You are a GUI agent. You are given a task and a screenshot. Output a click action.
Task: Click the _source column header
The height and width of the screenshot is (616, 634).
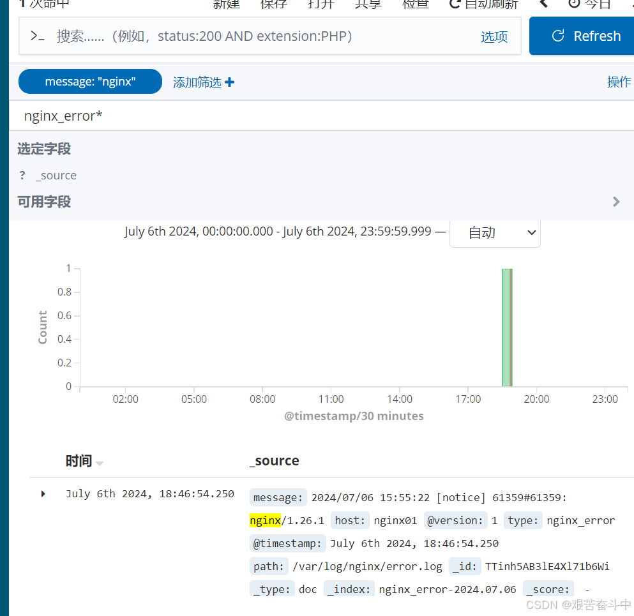click(275, 461)
